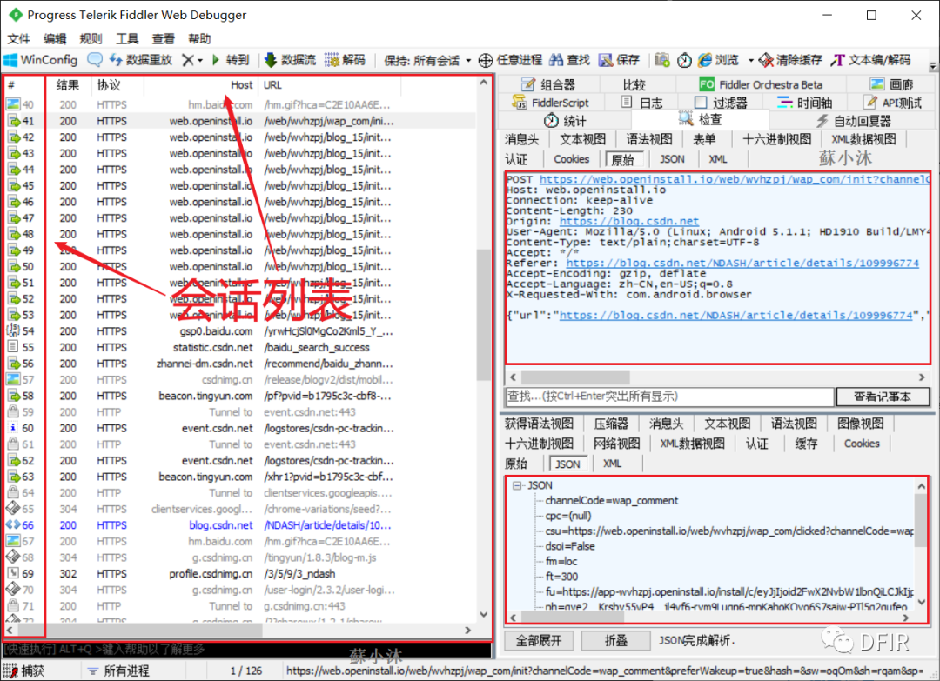Viewport: 940px width, 681px height.
Task: Click the 查找 search input field
Action: [669, 397]
